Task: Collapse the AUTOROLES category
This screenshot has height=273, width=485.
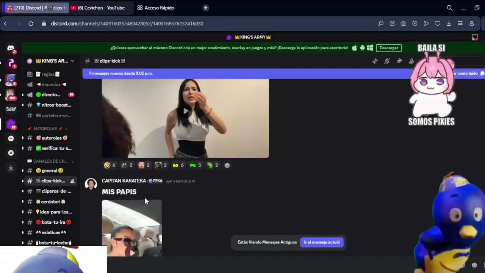Action: [x=47, y=129]
